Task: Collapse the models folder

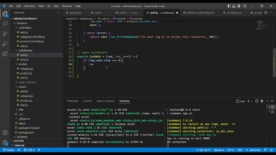Action: click(23, 64)
